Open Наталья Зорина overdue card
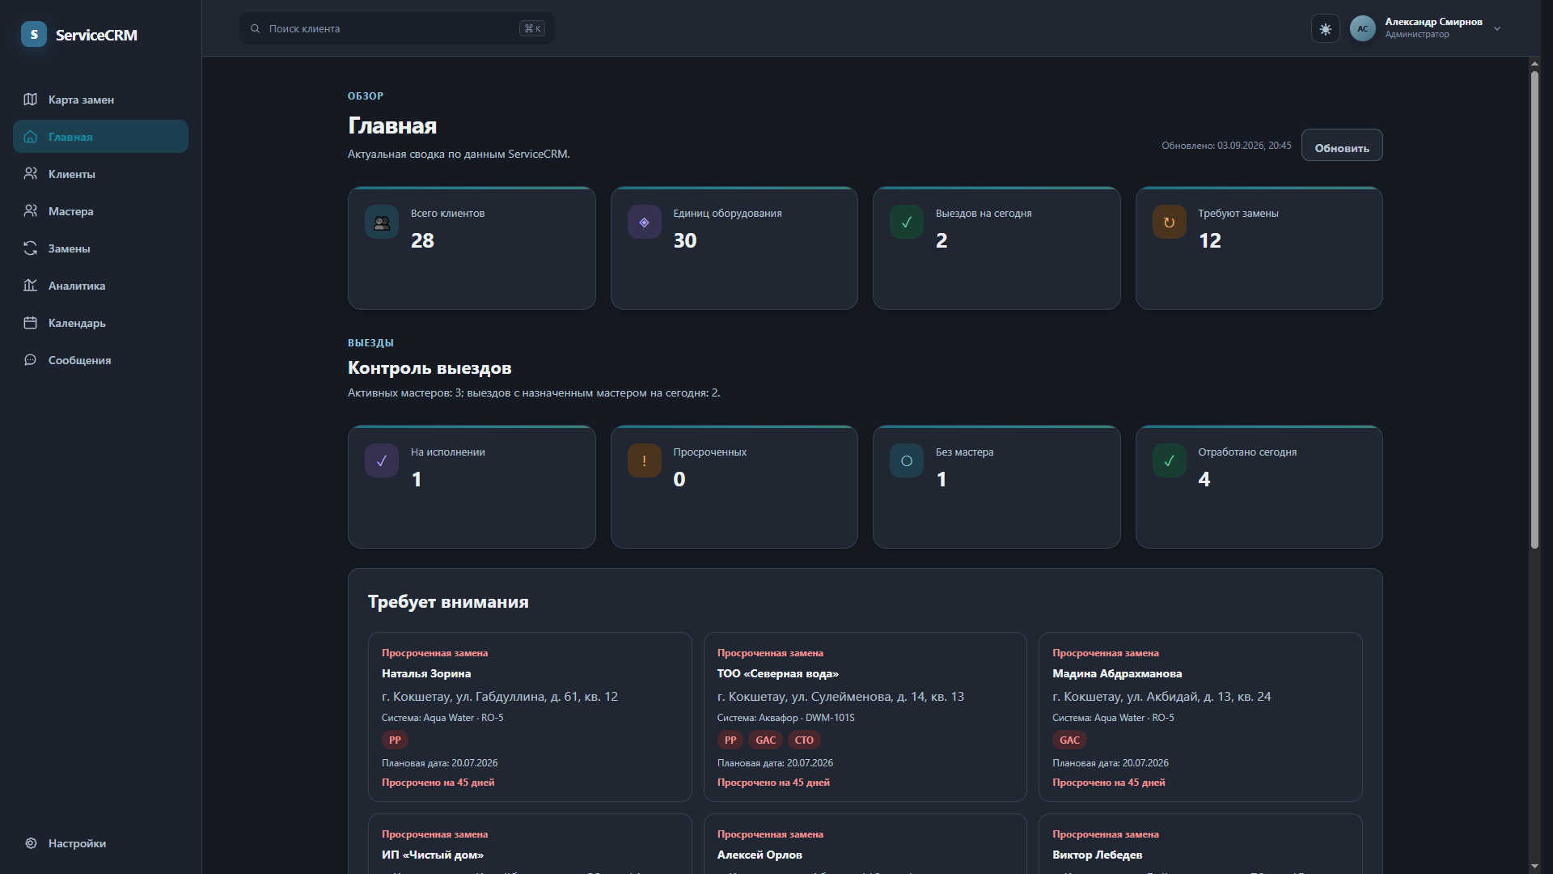This screenshot has height=874, width=1553. [530, 717]
